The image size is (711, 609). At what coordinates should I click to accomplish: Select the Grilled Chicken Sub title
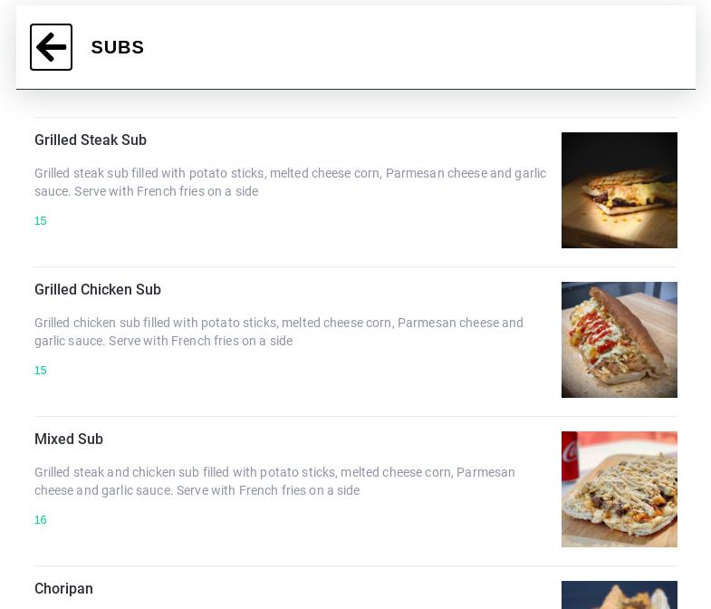[x=98, y=289]
